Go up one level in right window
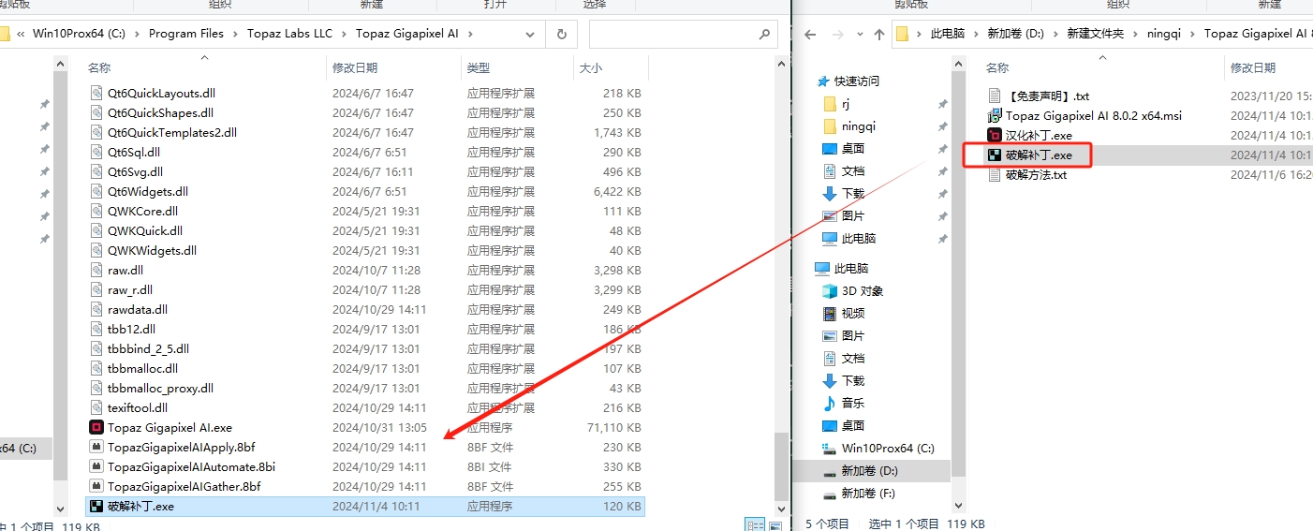1313x531 pixels. (879, 35)
